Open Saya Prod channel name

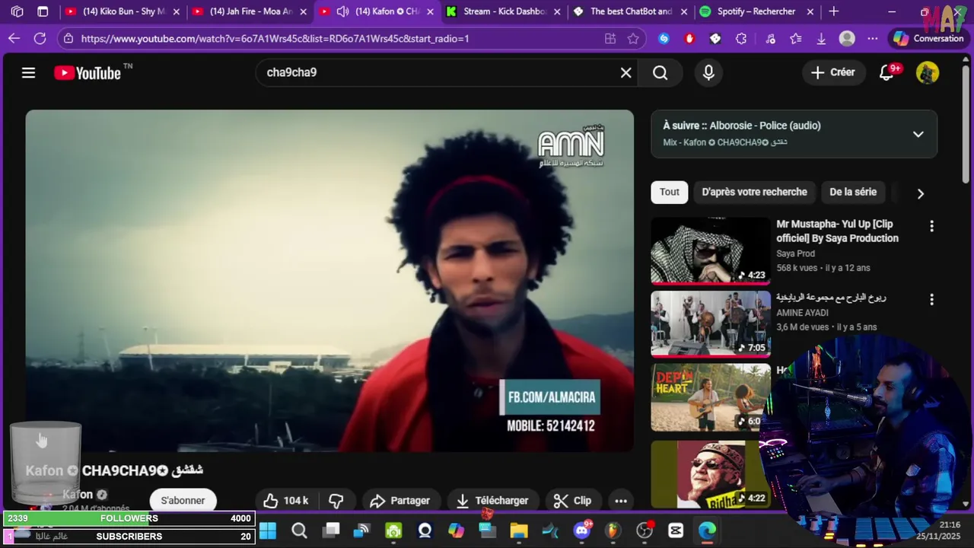(x=795, y=253)
